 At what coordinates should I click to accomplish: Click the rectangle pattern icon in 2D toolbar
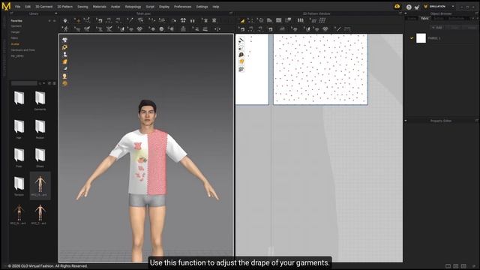pos(278,20)
